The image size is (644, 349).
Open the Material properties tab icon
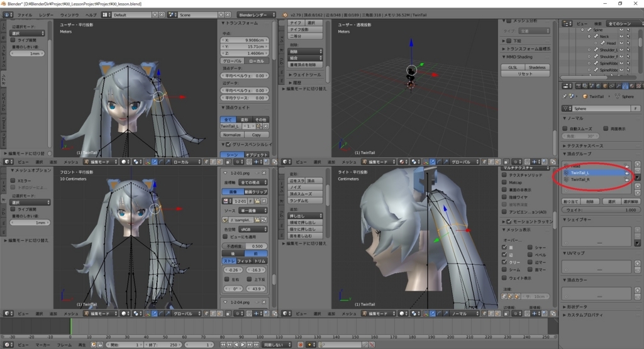[x=631, y=86]
